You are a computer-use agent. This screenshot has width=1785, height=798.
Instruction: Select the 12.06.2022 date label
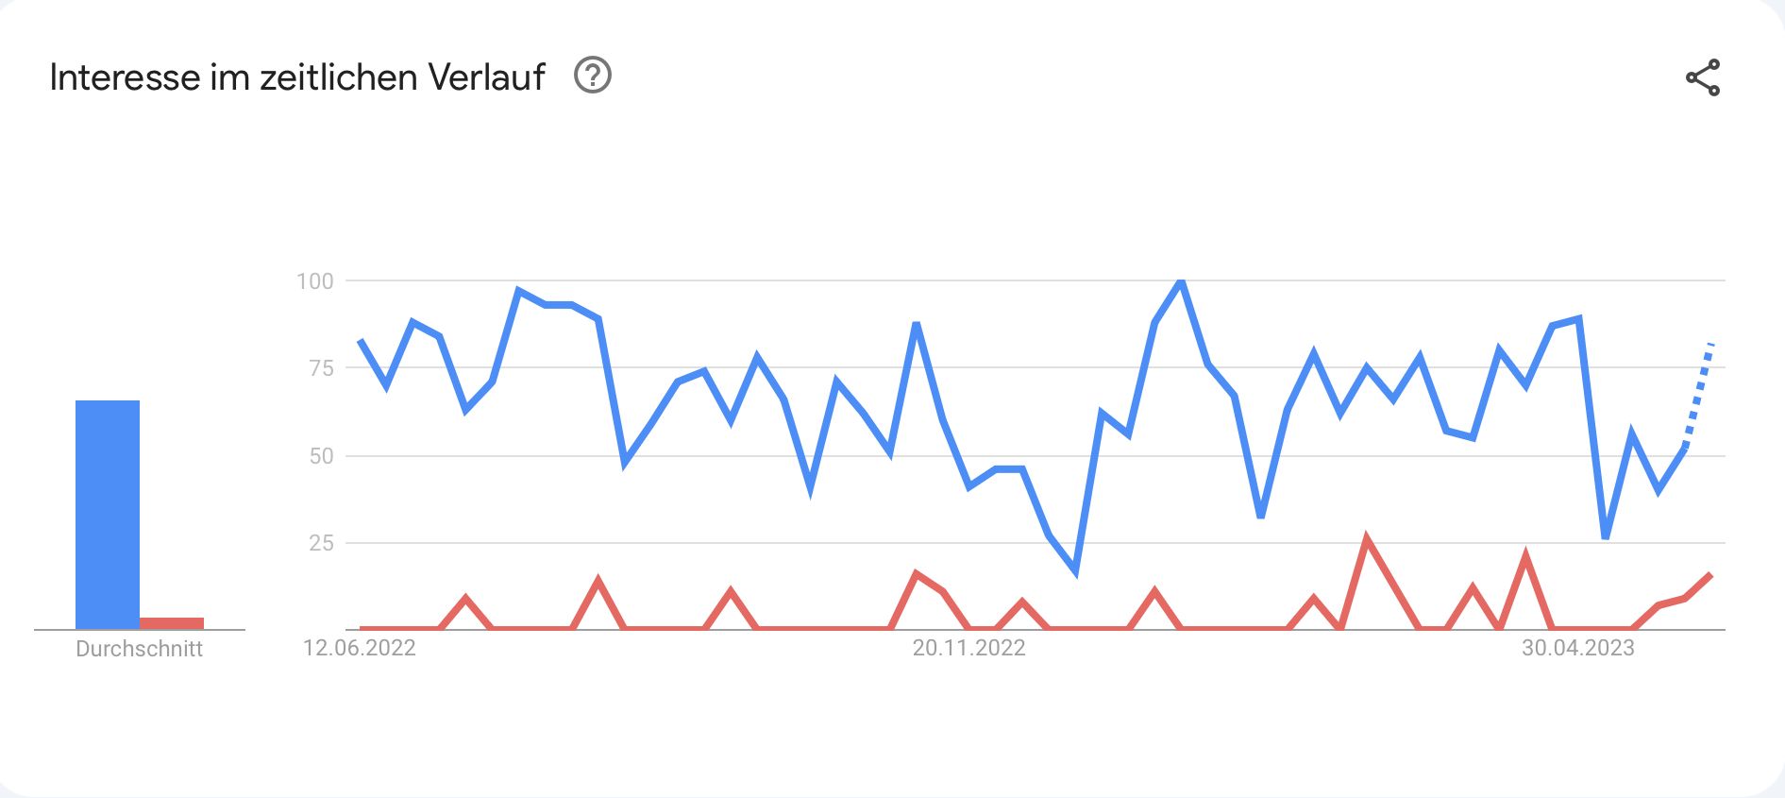360,648
